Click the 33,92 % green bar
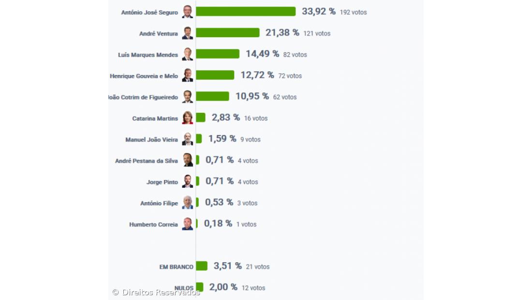Viewport: 532px width, 300px height. pyautogui.click(x=245, y=12)
